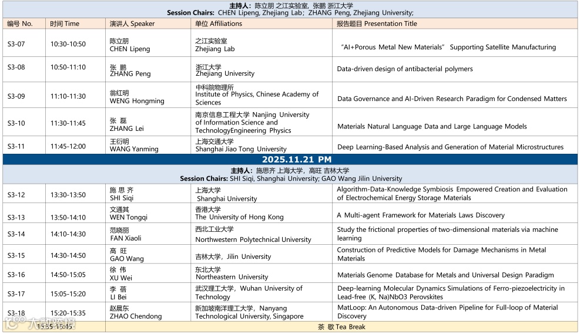
Task: Select time cell 13:30-13:50
Action: click(68, 195)
